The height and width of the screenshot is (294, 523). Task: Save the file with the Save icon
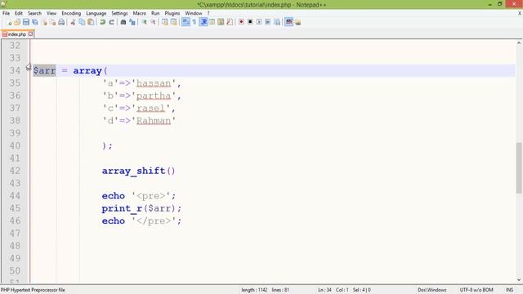click(x=26, y=22)
